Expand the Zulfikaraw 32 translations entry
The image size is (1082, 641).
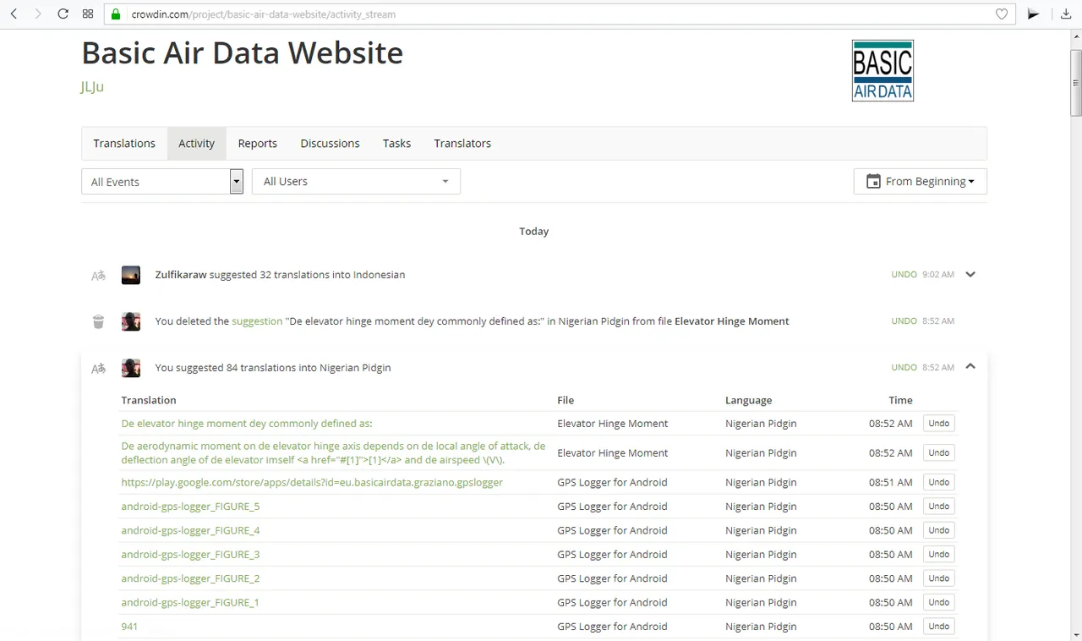[970, 274]
